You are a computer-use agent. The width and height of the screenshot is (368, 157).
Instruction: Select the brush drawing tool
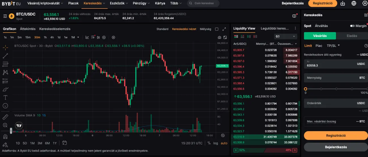coord(5,89)
